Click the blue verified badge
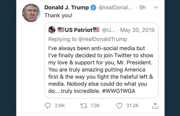This screenshot has width=180, height=116. click(93, 8)
